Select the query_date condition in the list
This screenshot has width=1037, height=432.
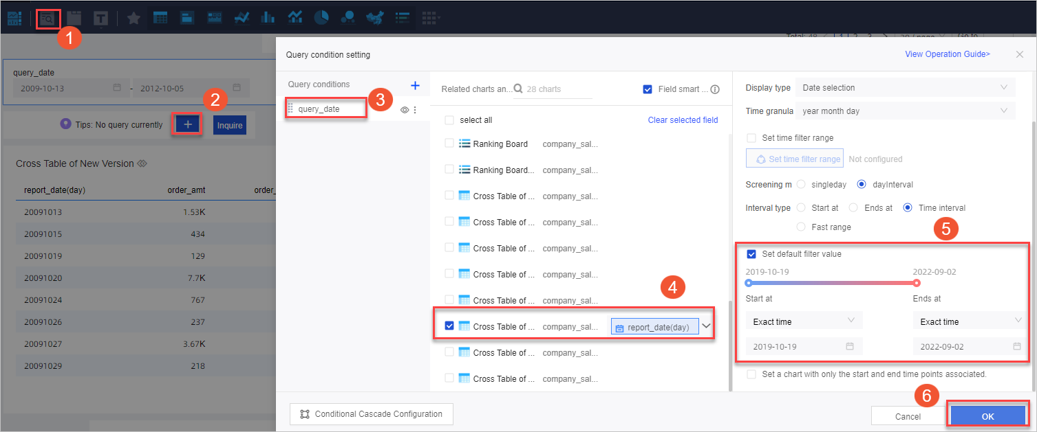(x=326, y=109)
